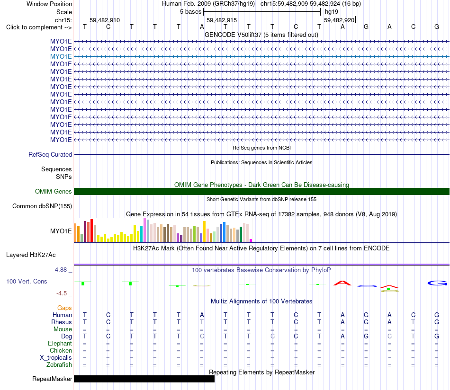Click the 'RepeatMasker' track label

click(x=52, y=379)
